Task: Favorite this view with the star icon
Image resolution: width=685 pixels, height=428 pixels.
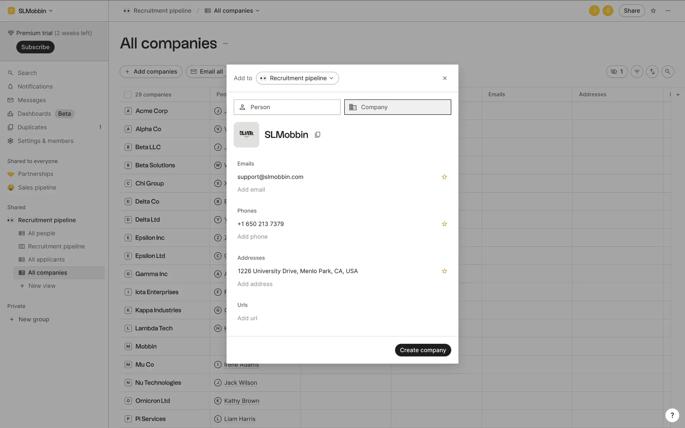Action: 653,11
